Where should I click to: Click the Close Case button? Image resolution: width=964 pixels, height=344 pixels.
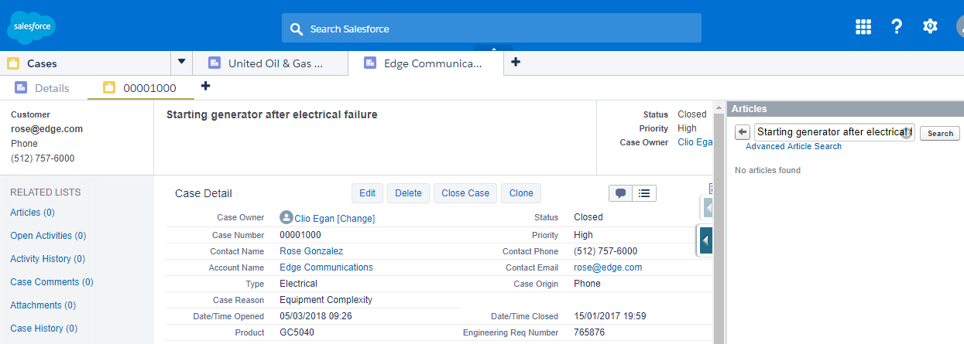pos(465,193)
